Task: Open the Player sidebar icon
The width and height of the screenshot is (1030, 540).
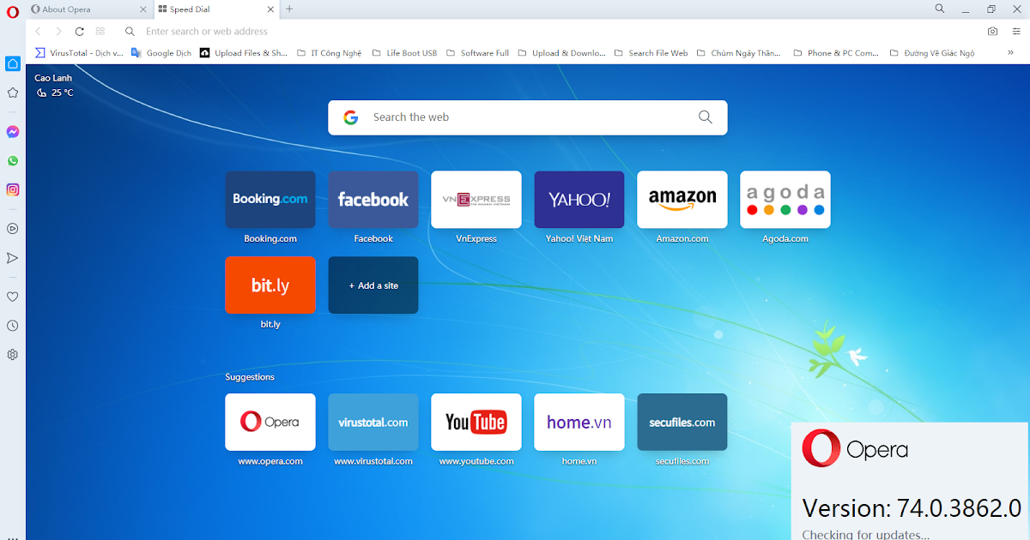Action: pyautogui.click(x=13, y=229)
